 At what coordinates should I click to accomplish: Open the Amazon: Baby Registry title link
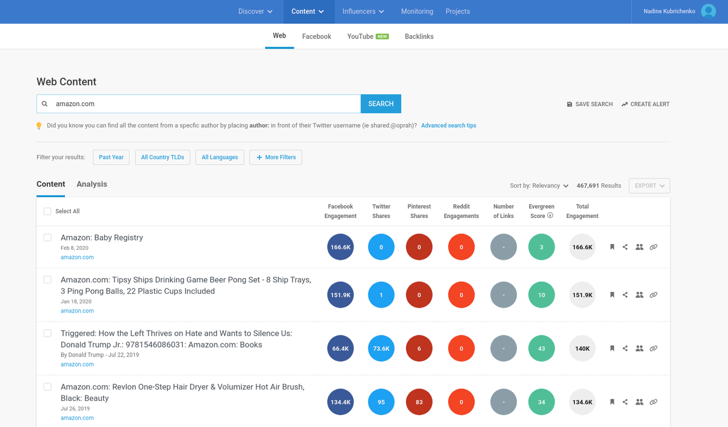(102, 237)
